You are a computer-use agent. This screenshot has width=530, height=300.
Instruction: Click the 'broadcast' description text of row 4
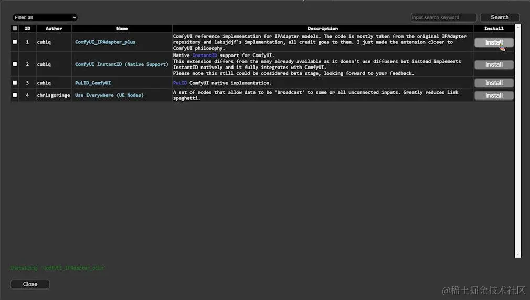[x=291, y=92]
